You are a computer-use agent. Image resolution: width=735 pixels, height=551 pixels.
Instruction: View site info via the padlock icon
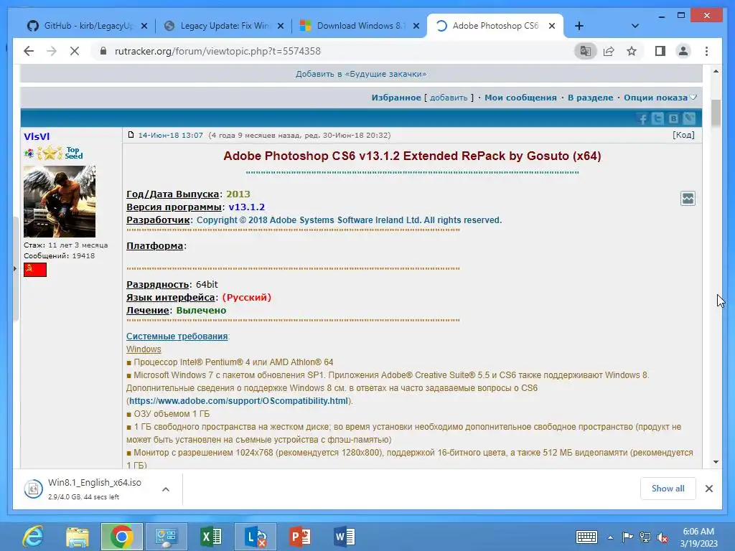(x=103, y=51)
